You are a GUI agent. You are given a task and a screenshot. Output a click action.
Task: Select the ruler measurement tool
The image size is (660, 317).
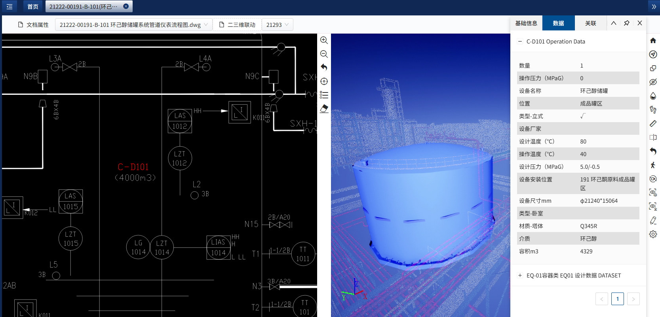(653, 124)
